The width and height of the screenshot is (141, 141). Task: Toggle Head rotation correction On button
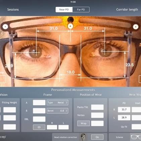coord(97,137)
